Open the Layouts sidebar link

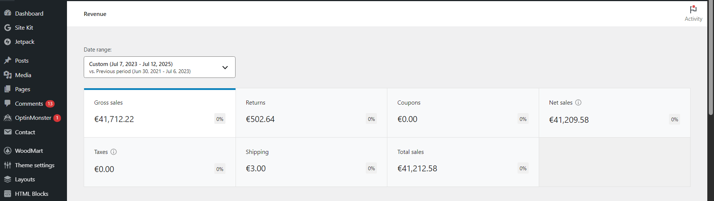point(25,179)
